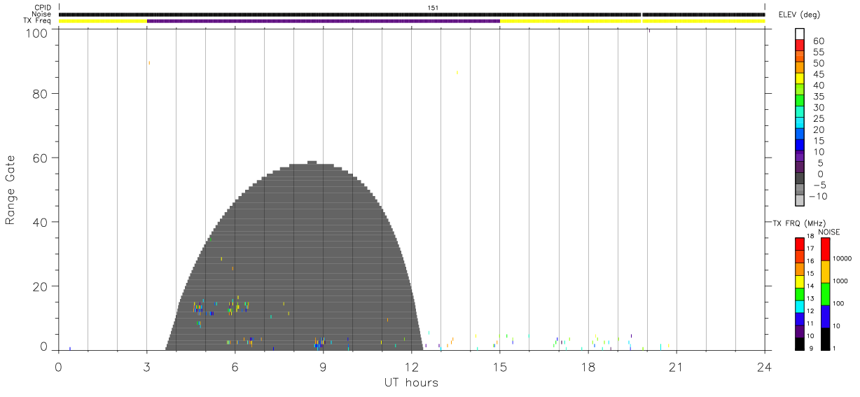Click UT hours tick label 6

click(x=235, y=365)
